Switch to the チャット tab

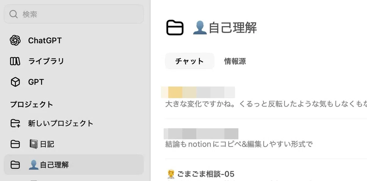190,61
